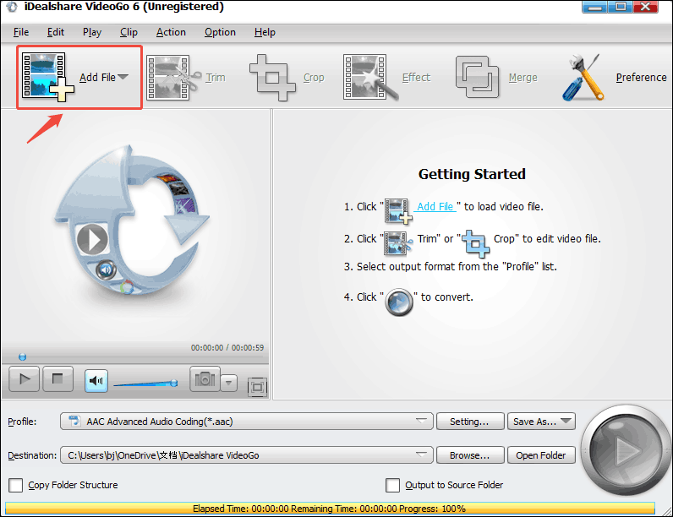Click the progress bar at bottom

(x=330, y=509)
